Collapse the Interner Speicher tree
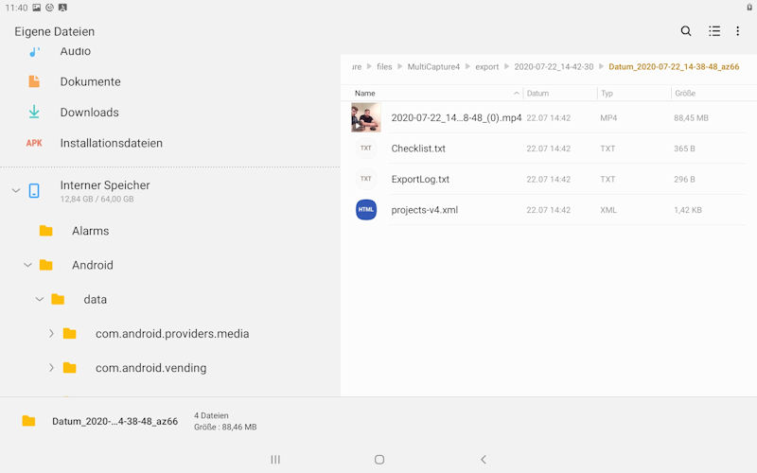The height and width of the screenshot is (473, 757). click(16, 190)
